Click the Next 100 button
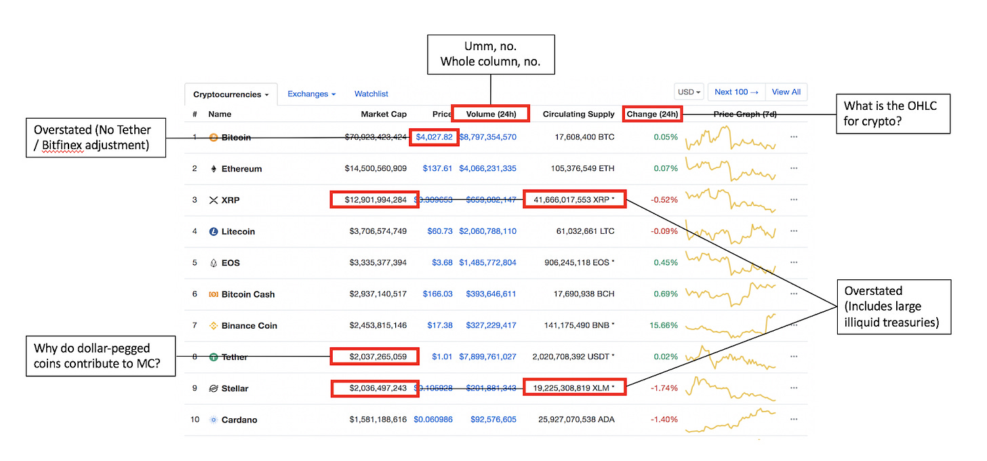987x461 pixels. pos(736,92)
